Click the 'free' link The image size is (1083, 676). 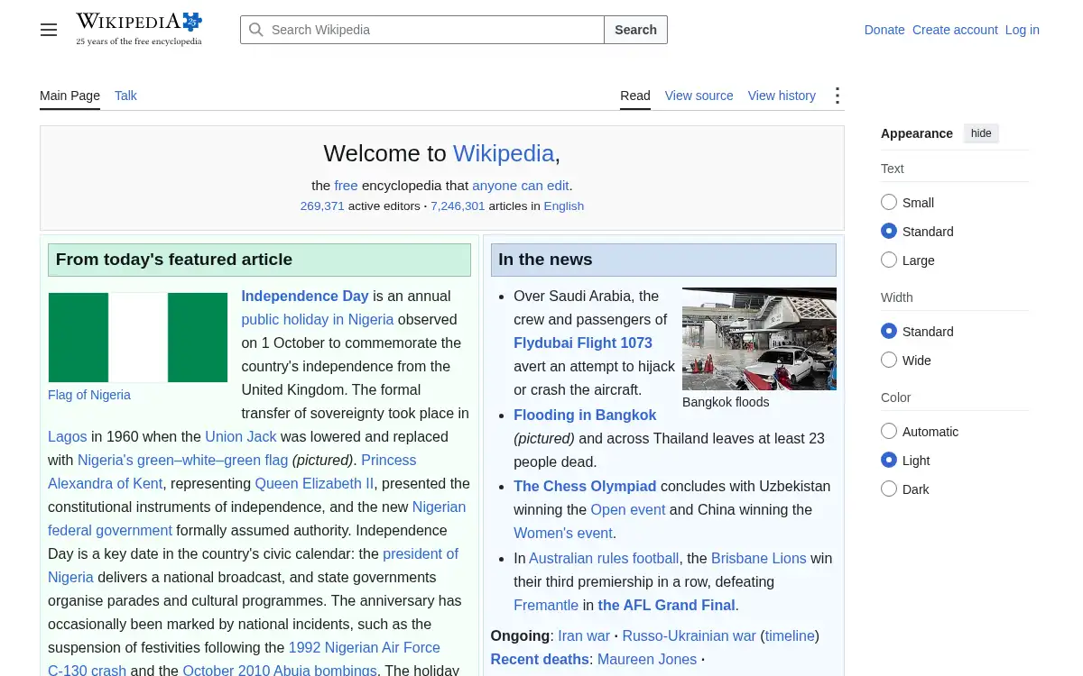point(346,186)
